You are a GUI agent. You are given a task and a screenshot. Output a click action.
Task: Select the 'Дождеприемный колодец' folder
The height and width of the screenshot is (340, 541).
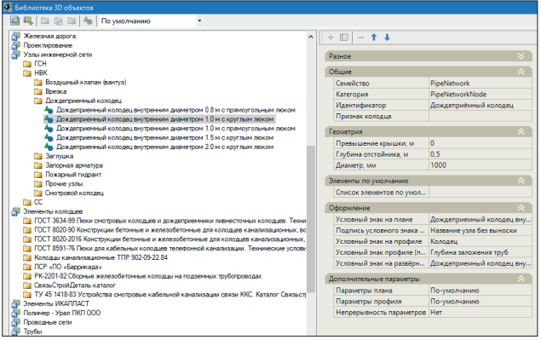coord(83,101)
